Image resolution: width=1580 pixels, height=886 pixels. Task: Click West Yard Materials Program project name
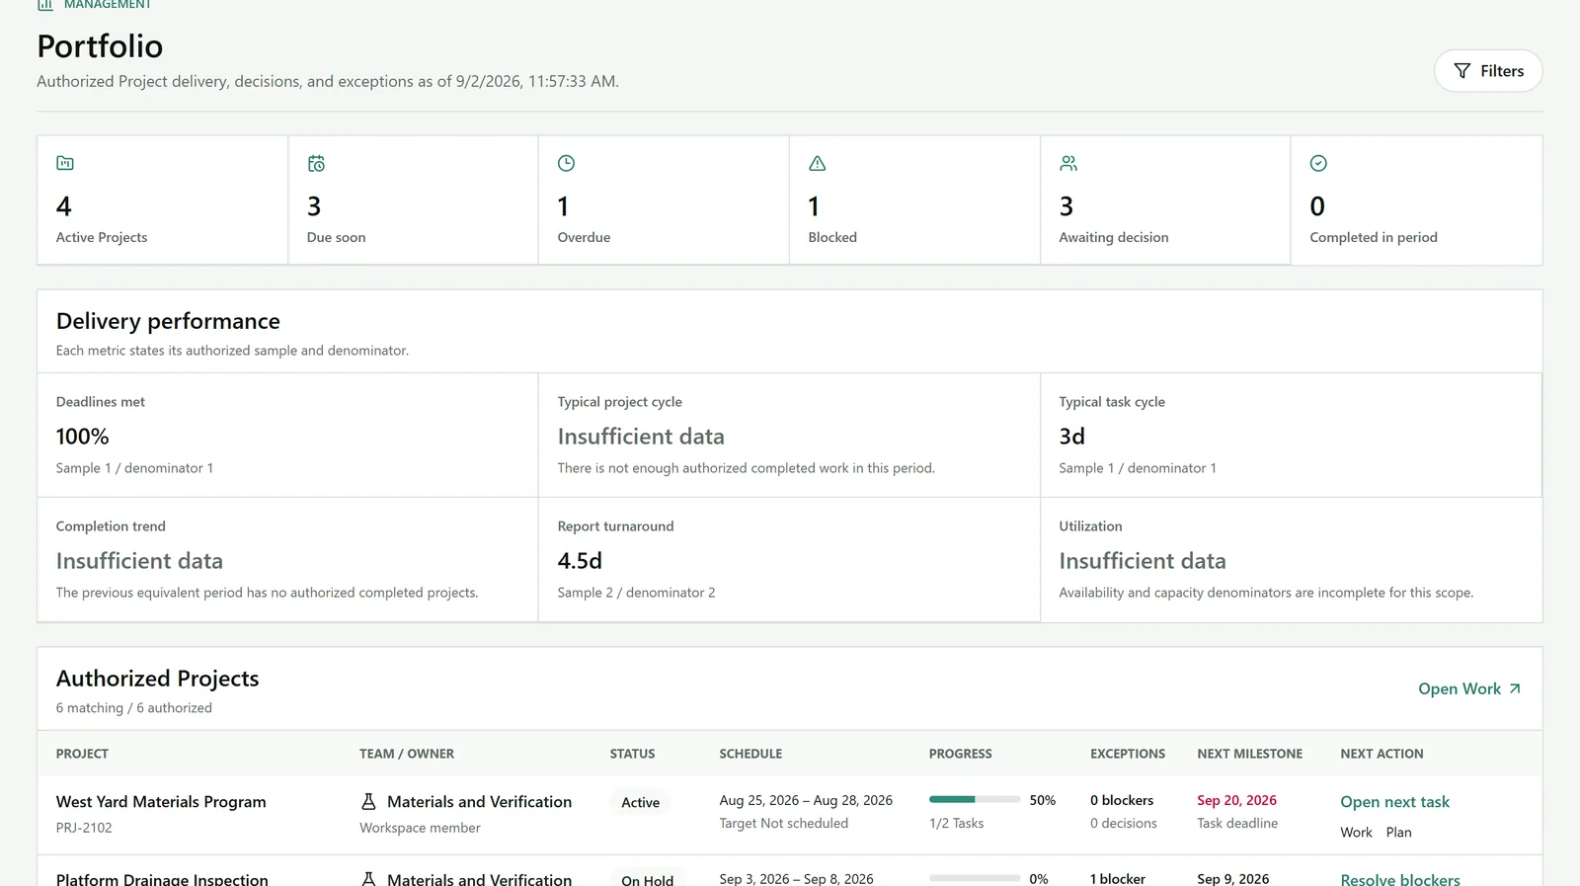(x=161, y=802)
